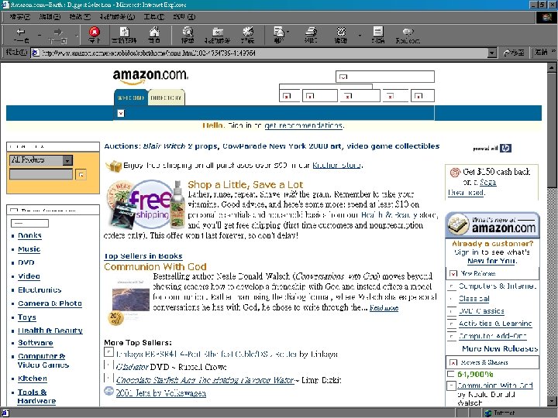Click the Mail toolbar icon
Viewport: 558px width, 418px height.
[278, 35]
